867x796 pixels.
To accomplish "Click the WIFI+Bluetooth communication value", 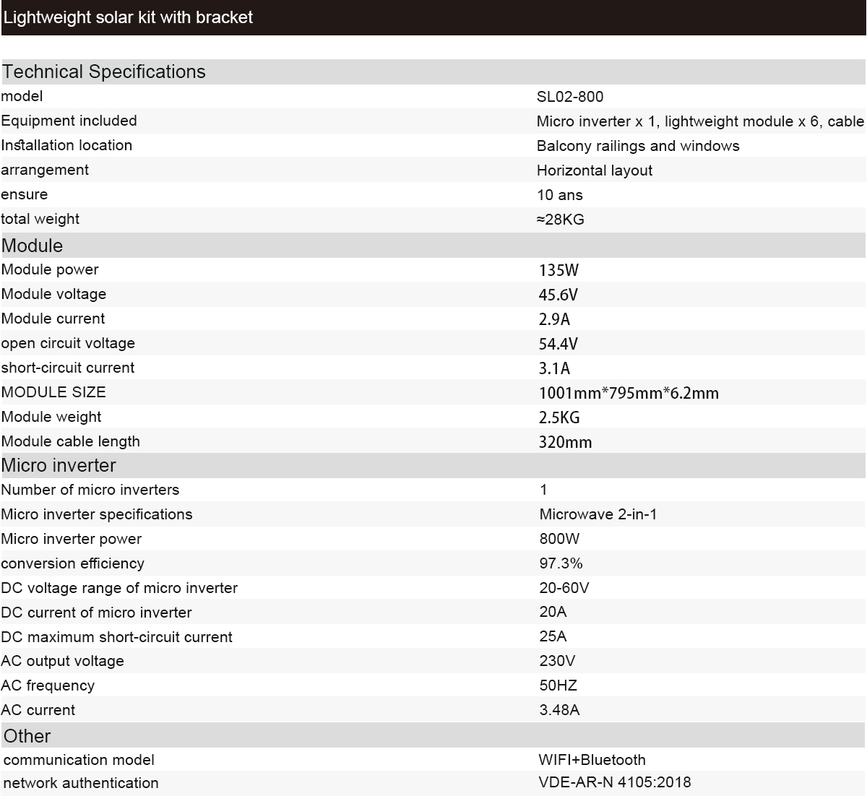I will (x=592, y=760).
